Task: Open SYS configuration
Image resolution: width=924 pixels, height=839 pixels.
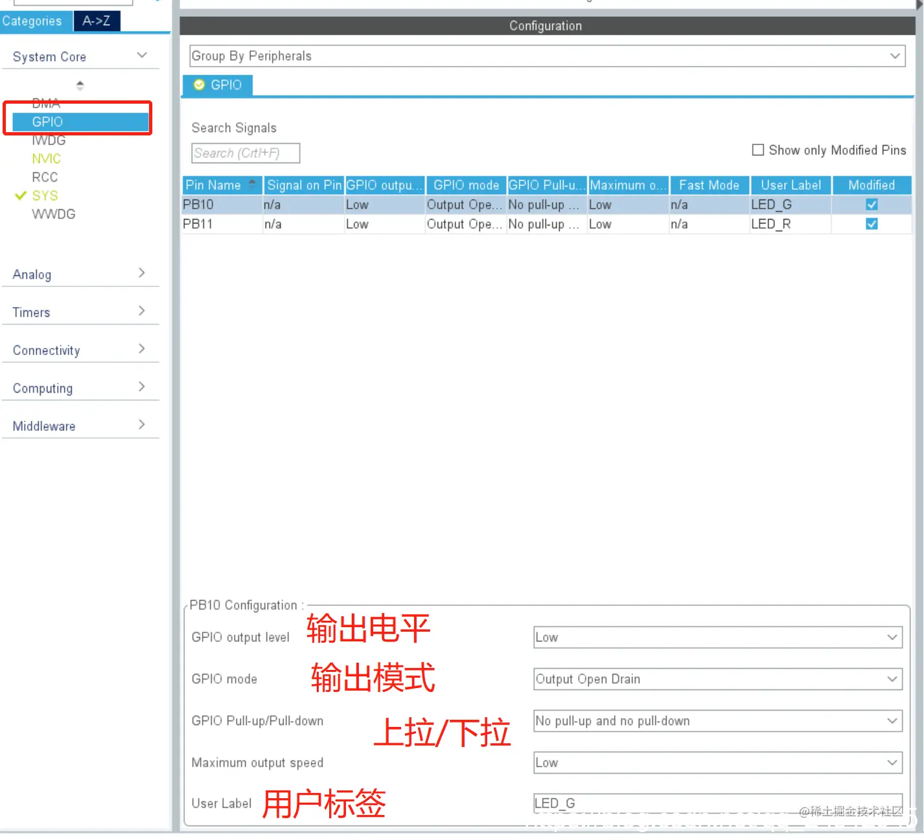Action: point(45,196)
